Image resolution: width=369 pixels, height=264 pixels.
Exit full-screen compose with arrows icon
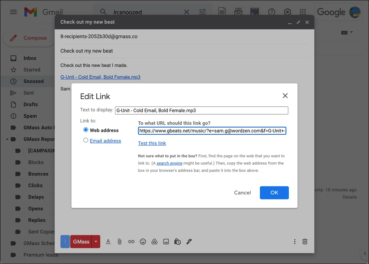click(x=298, y=22)
